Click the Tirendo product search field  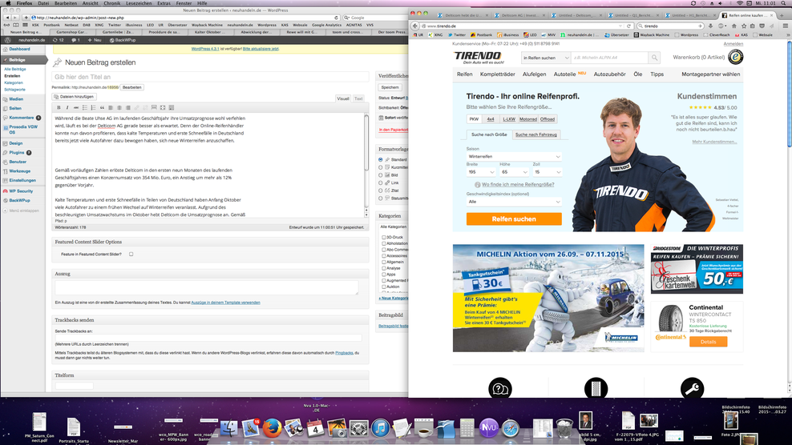coord(610,58)
